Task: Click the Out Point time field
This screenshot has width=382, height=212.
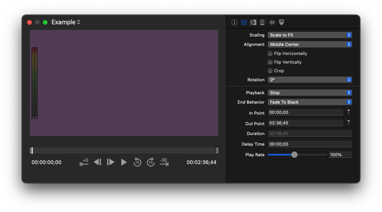Action: (x=305, y=123)
